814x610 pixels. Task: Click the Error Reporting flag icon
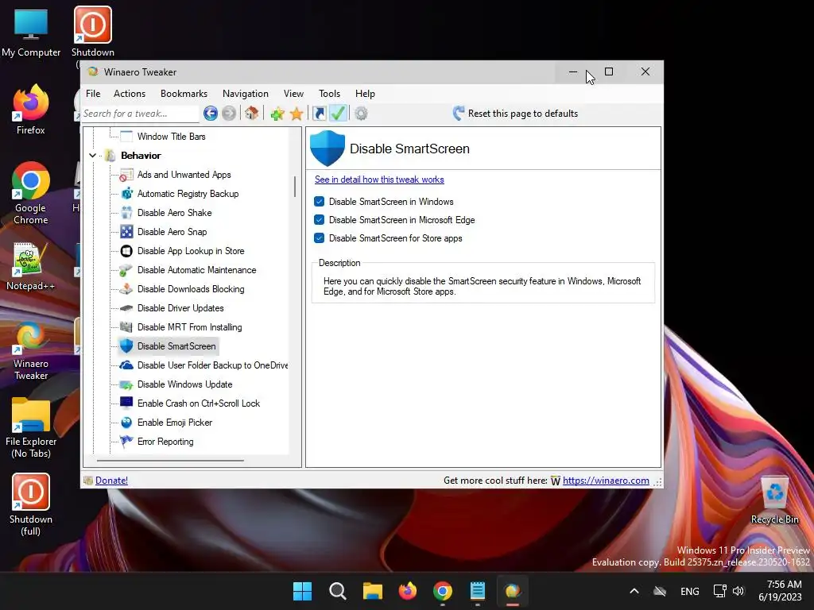(126, 442)
